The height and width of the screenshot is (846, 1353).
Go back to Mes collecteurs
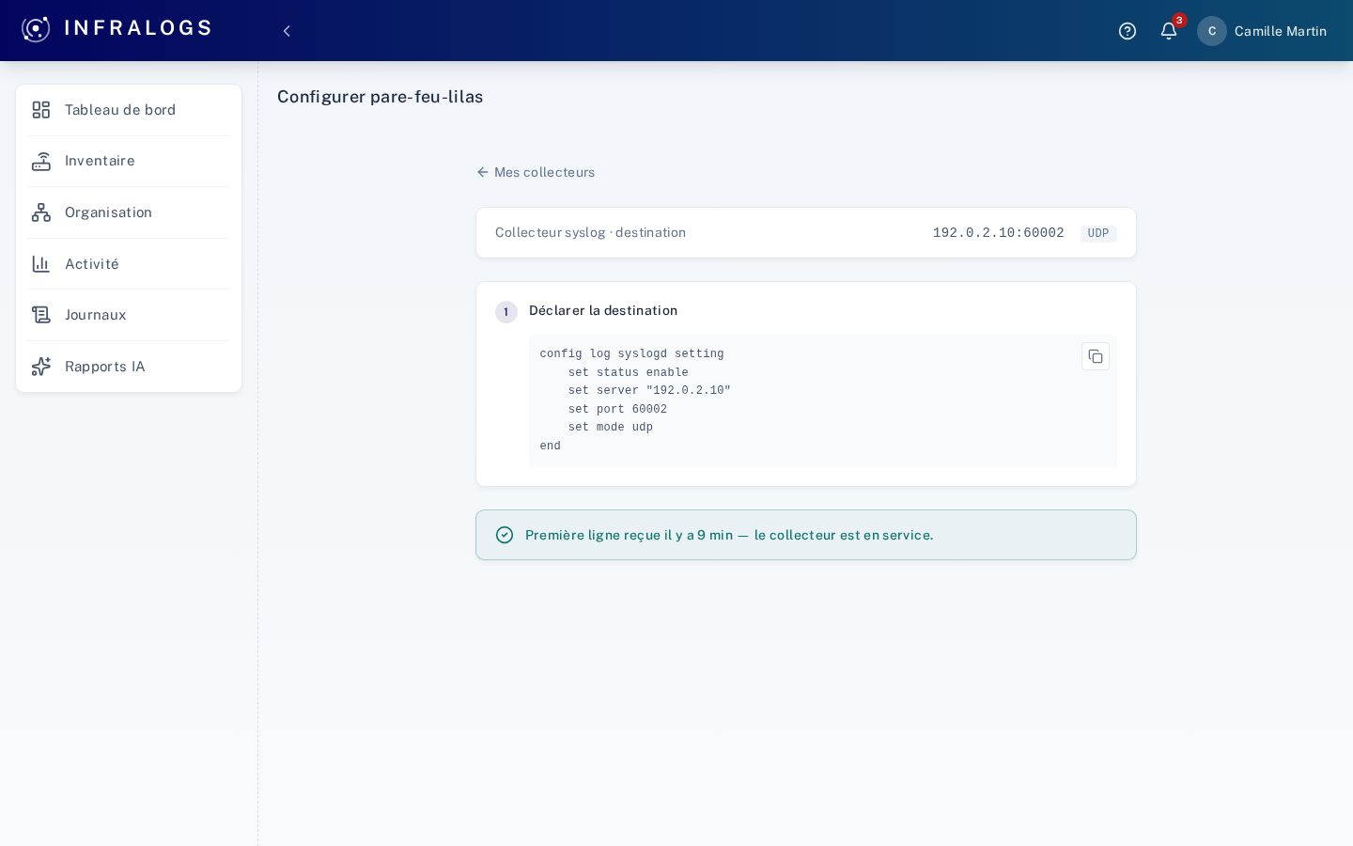536,172
